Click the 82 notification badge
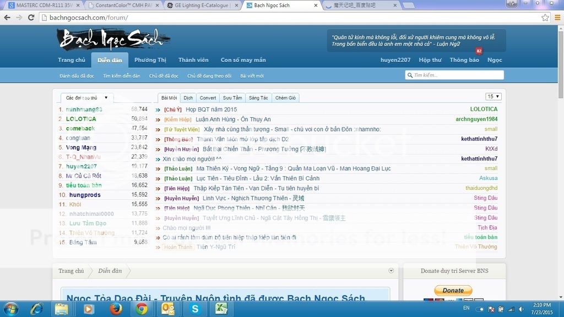The width and height of the screenshot is (564, 317). point(479,51)
